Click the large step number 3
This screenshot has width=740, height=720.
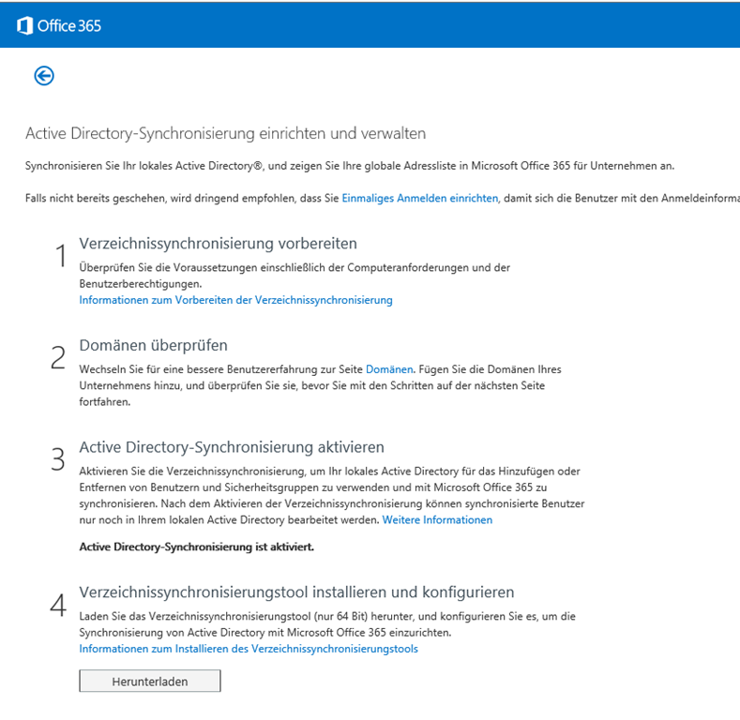(x=58, y=459)
